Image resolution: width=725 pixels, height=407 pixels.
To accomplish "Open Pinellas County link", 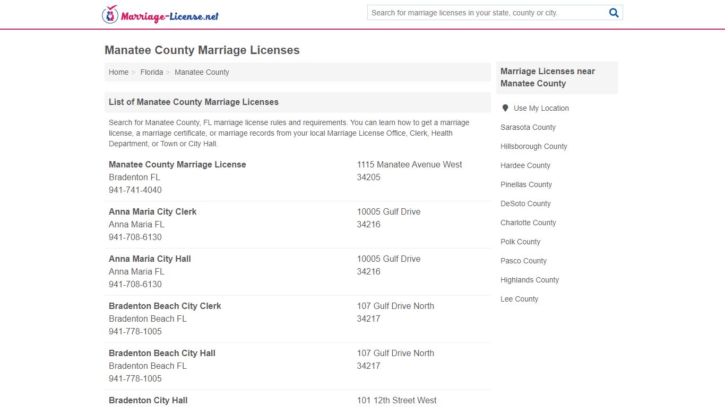I will (x=526, y=184).
